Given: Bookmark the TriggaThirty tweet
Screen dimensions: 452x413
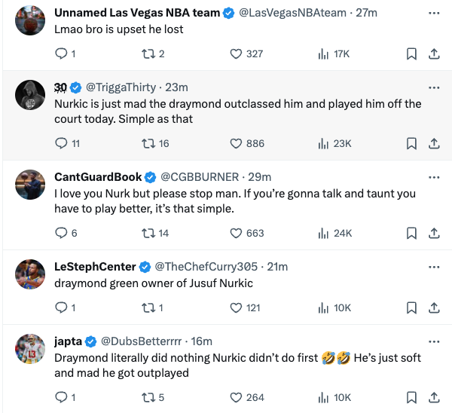Looking at the screenshot, I should pyautogui.click(x=412, y=143).
